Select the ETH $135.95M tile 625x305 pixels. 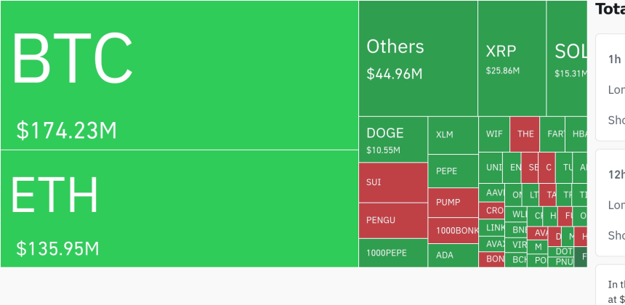click(179, 208)
